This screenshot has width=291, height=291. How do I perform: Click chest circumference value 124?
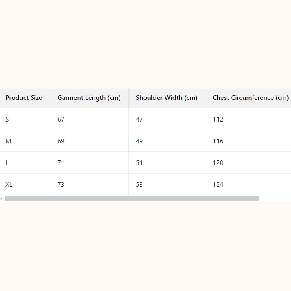(218, 185)
